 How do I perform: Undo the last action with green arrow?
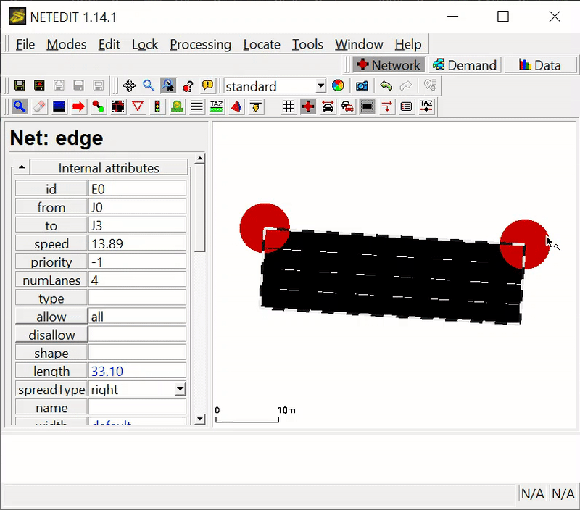click(386, 85)
